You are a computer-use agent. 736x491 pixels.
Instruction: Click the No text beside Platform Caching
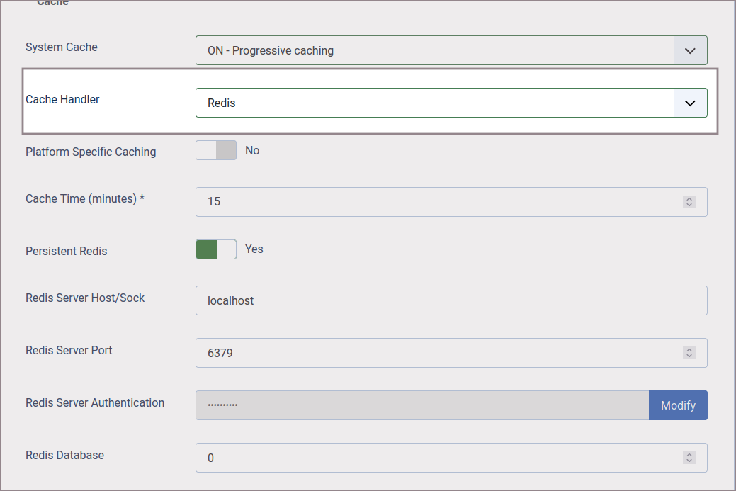[252, 150]
